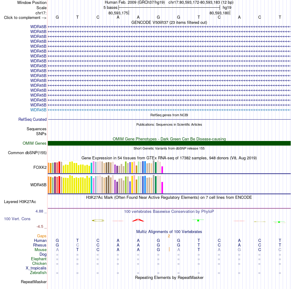Click the OMIM Genes label

tap(34, 143)
